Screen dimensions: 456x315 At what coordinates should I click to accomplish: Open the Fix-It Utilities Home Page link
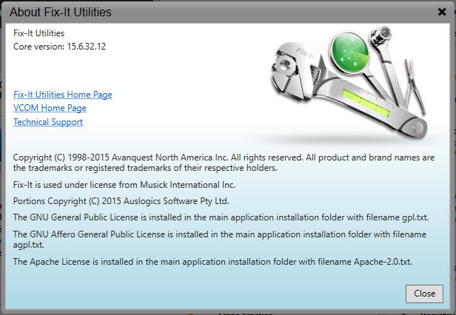point(62,95)
